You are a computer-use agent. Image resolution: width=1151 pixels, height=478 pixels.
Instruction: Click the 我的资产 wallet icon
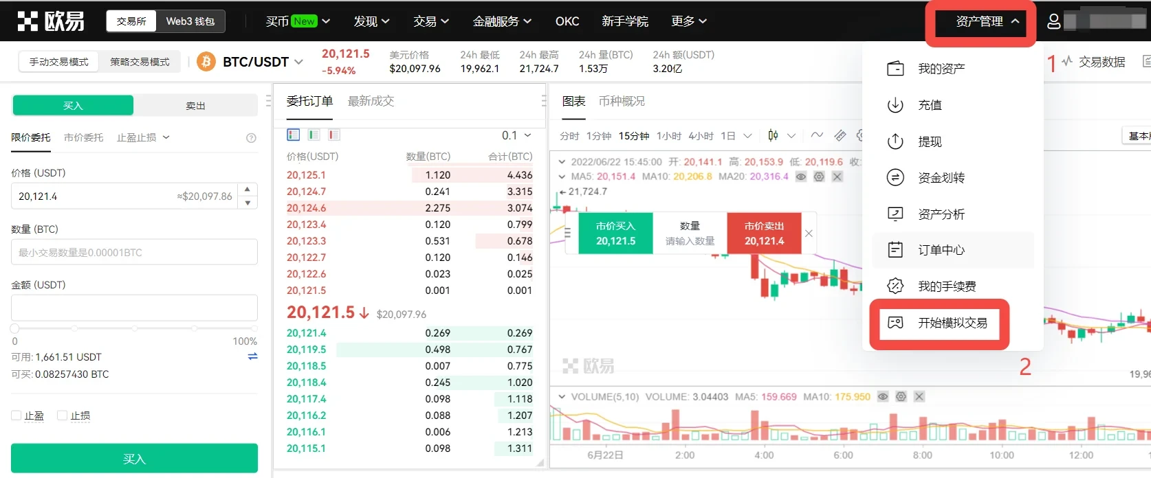pos(895,69)
